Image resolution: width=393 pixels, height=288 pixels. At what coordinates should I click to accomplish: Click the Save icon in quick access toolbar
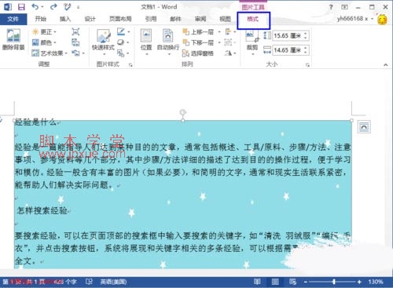[x=21, y=7]
